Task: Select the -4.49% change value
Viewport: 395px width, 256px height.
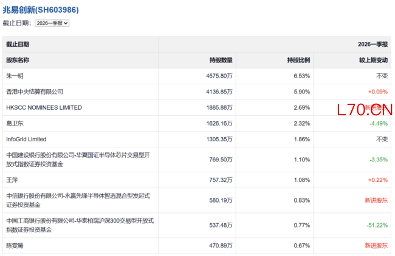Action: tap(379, 124)
